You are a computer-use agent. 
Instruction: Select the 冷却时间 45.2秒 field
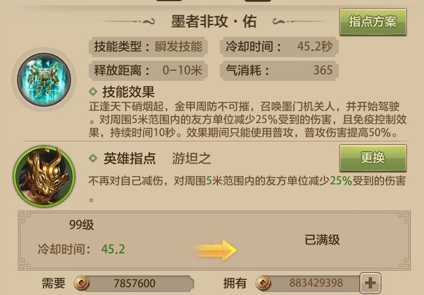click(279, 46)
